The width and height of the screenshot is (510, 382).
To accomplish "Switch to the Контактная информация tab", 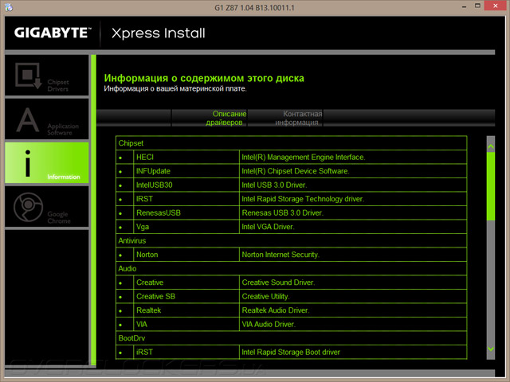I will click(285, 118).
